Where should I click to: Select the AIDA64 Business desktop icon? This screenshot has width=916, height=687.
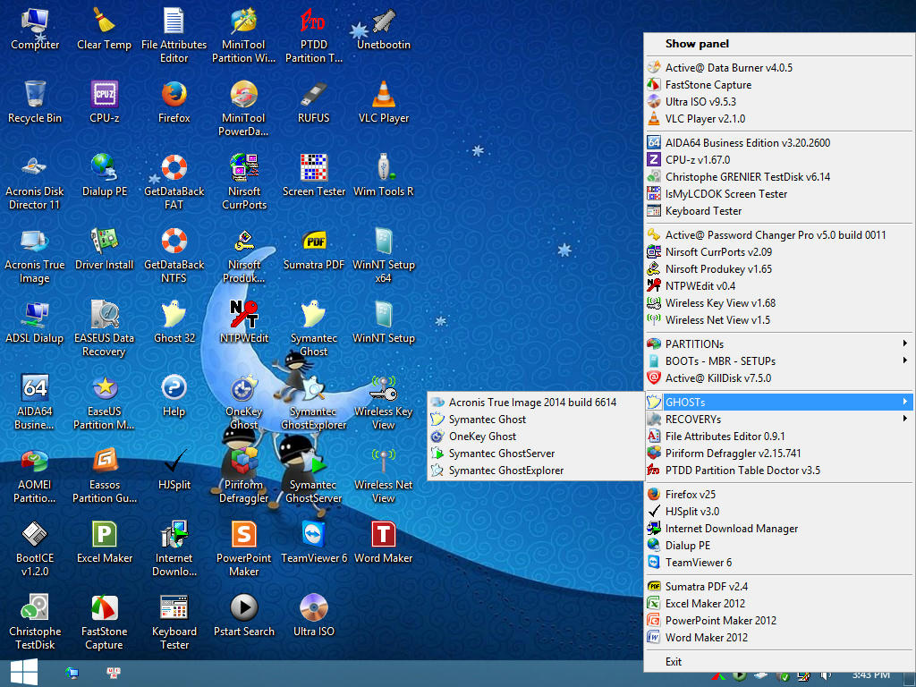pyautogui.click(x=35, y=402)
